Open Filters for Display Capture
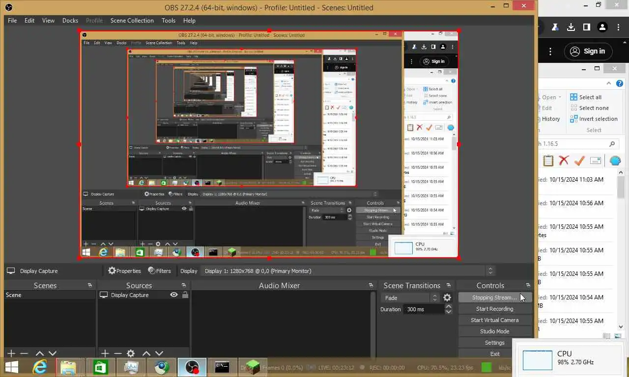Image resolution: width=629 pixels, height=377 pixels. (x=159, y=271)
